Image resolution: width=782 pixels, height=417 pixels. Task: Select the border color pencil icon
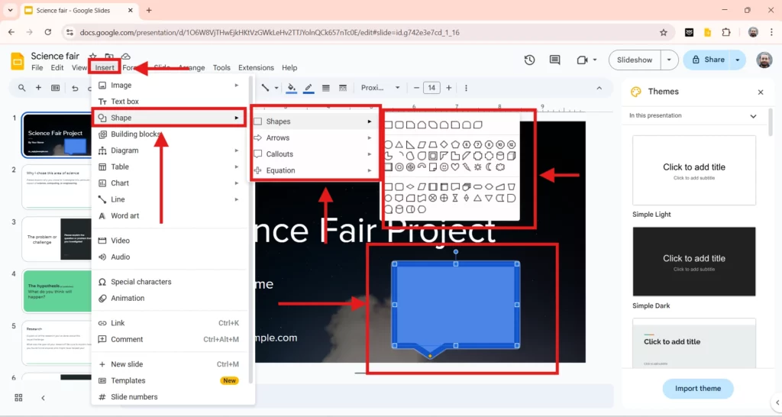coord(309,88)
